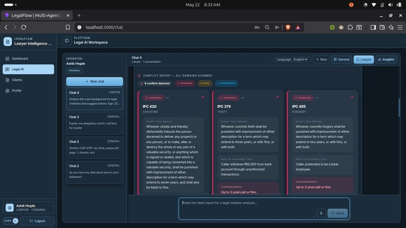The image size is (406, 228).
Task: Open the Brave wallet icon
Action: tap(382, 27)
